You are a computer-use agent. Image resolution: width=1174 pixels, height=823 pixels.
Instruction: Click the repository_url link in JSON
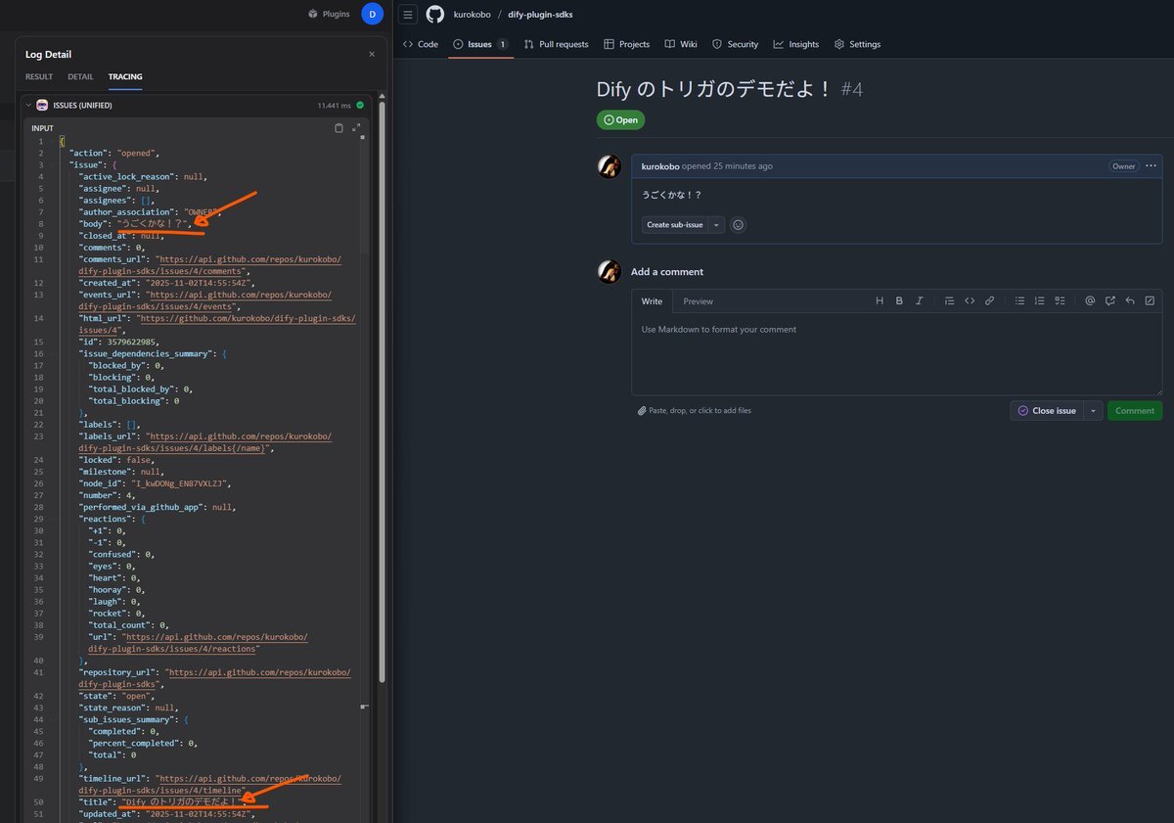215,678
